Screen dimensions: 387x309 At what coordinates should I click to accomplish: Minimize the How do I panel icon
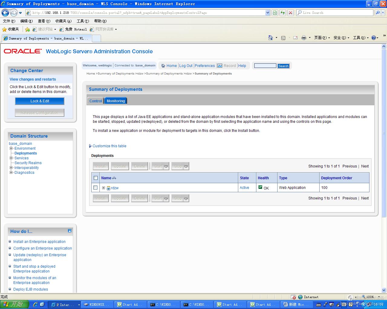(x=70, y=231)
